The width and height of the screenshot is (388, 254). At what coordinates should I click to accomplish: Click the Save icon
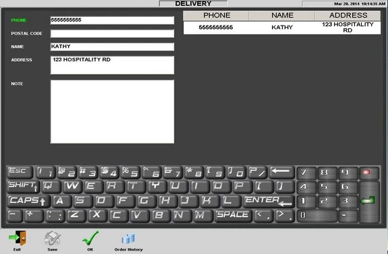pos(52,239)
